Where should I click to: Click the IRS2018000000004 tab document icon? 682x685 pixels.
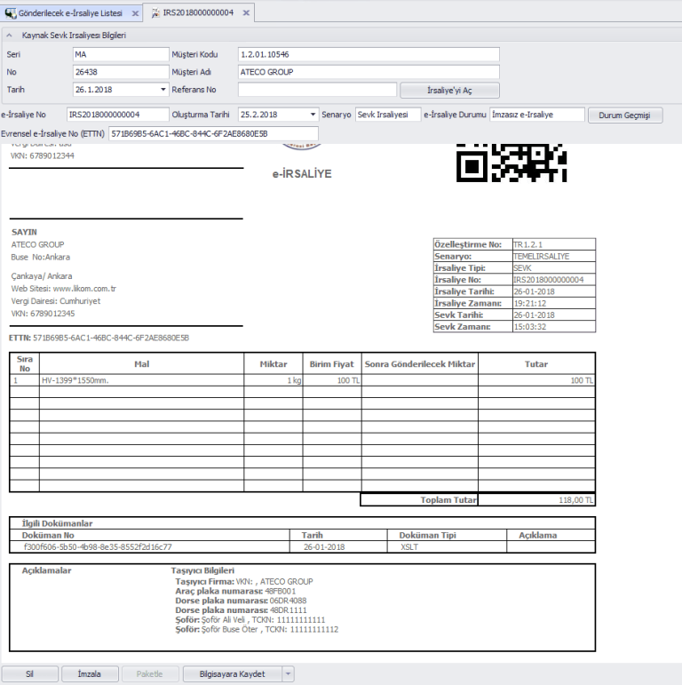point(155,13)
